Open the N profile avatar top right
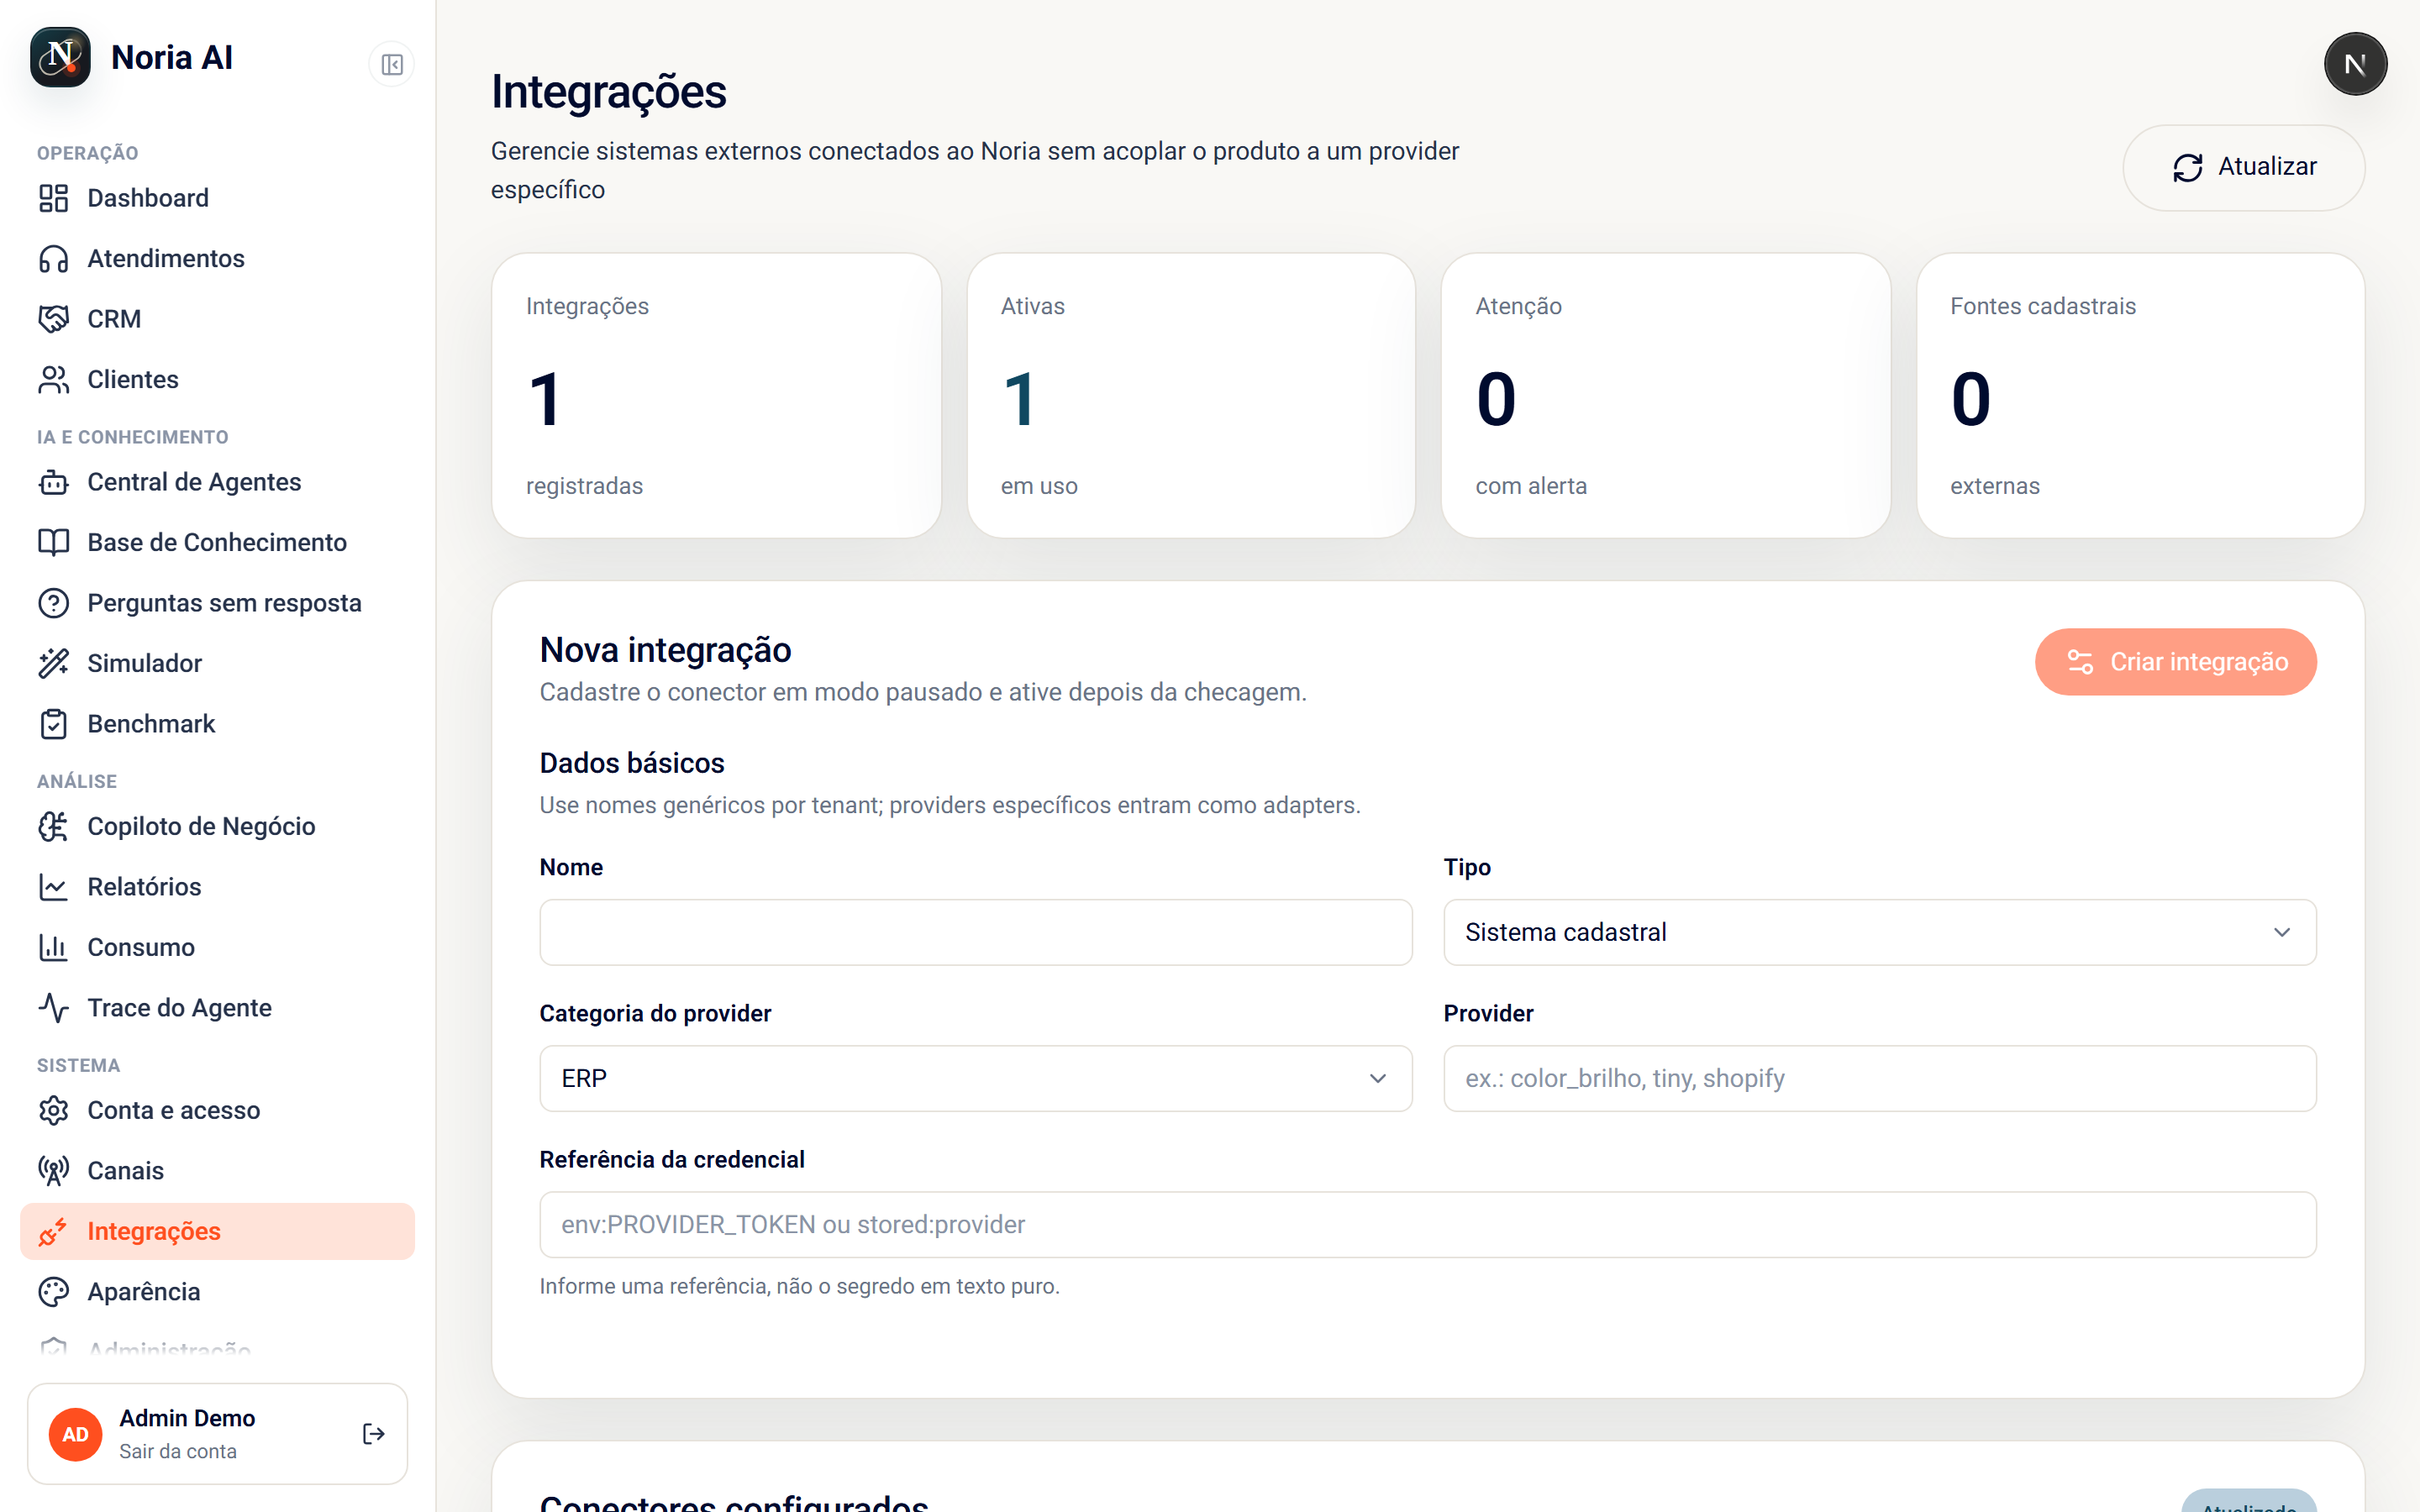The image size is (2420, 1512). click(2355, 64)
